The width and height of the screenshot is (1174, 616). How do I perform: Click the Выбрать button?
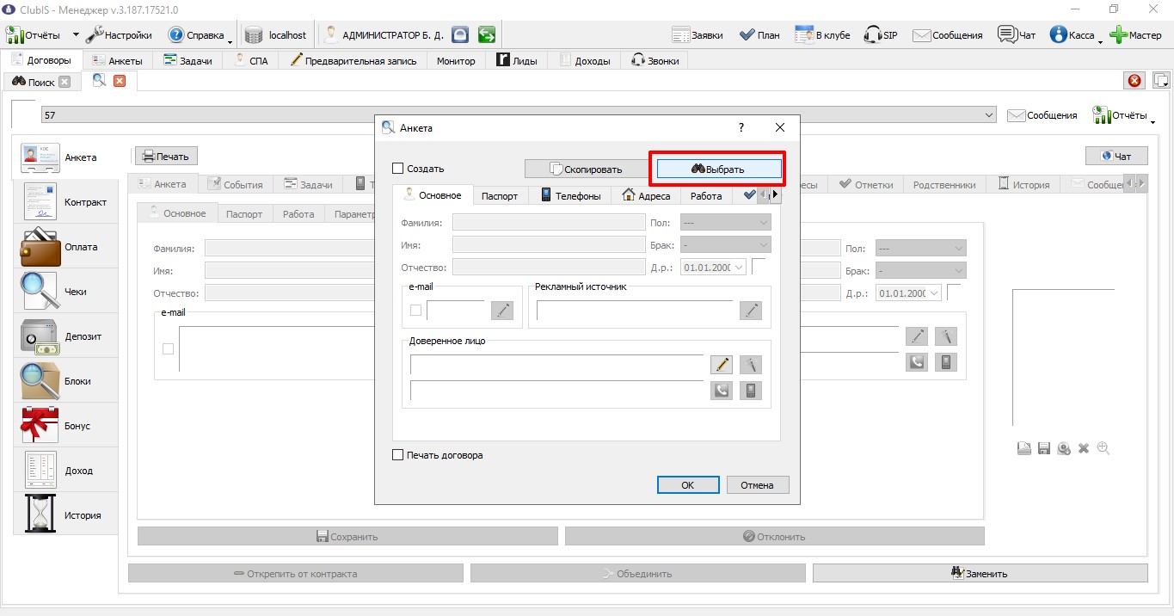(719, 169)
